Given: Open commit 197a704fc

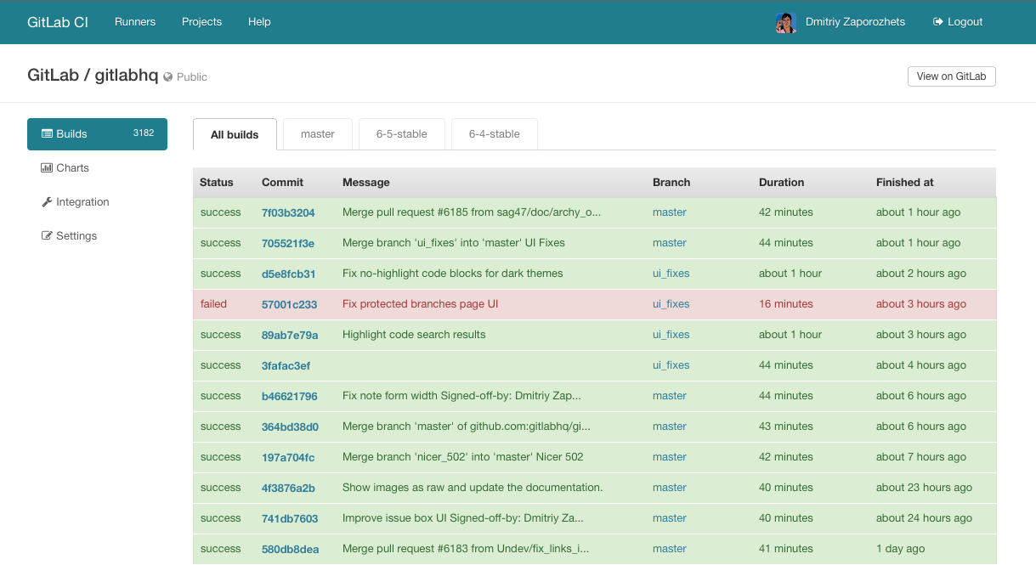Looking at the screenshot, I should [x=288, y=457].
